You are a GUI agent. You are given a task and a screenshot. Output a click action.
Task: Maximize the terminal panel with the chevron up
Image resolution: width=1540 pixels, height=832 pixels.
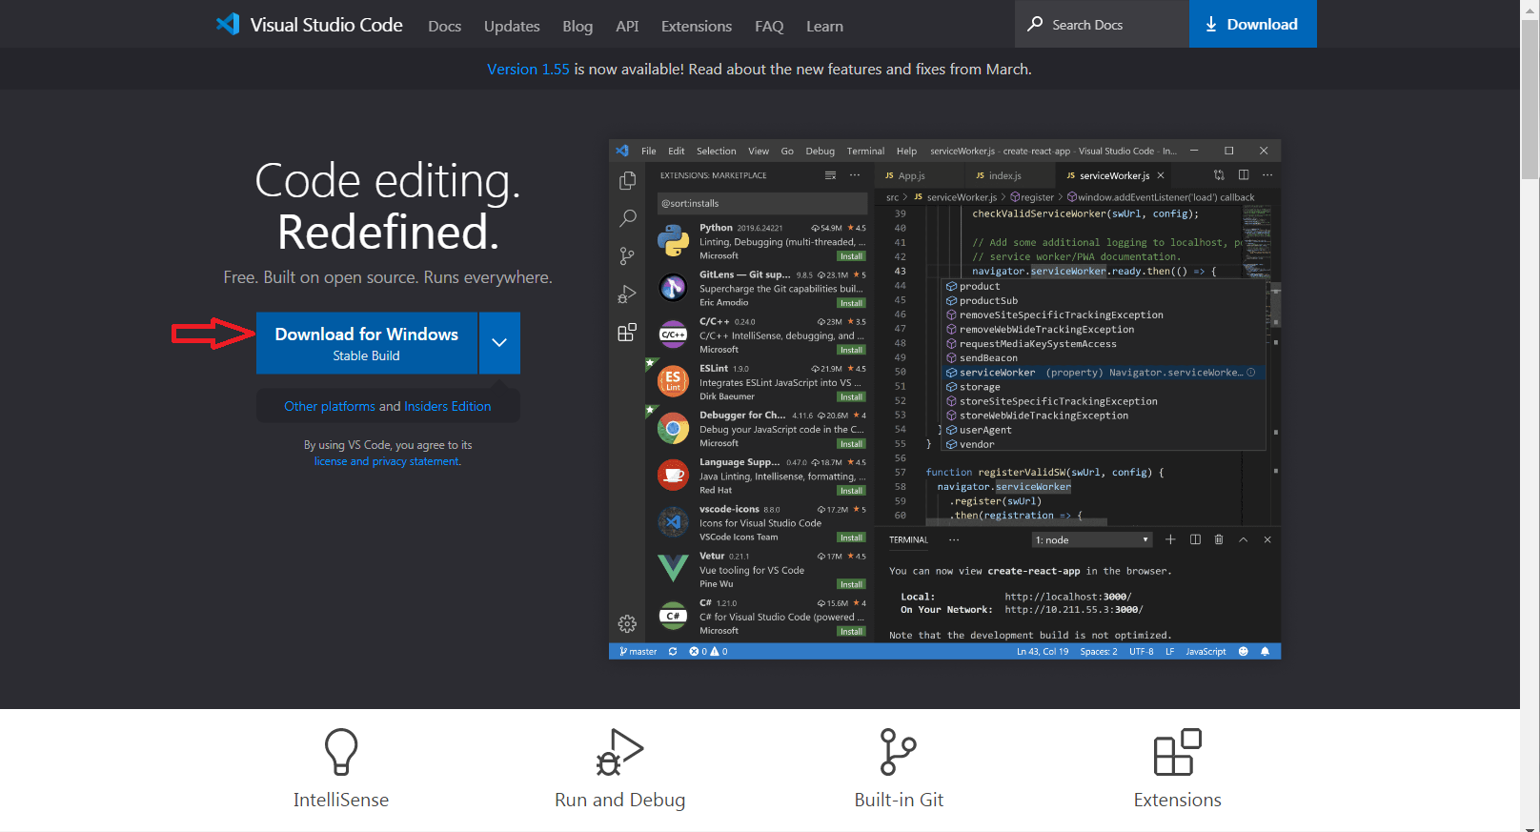1243,539
